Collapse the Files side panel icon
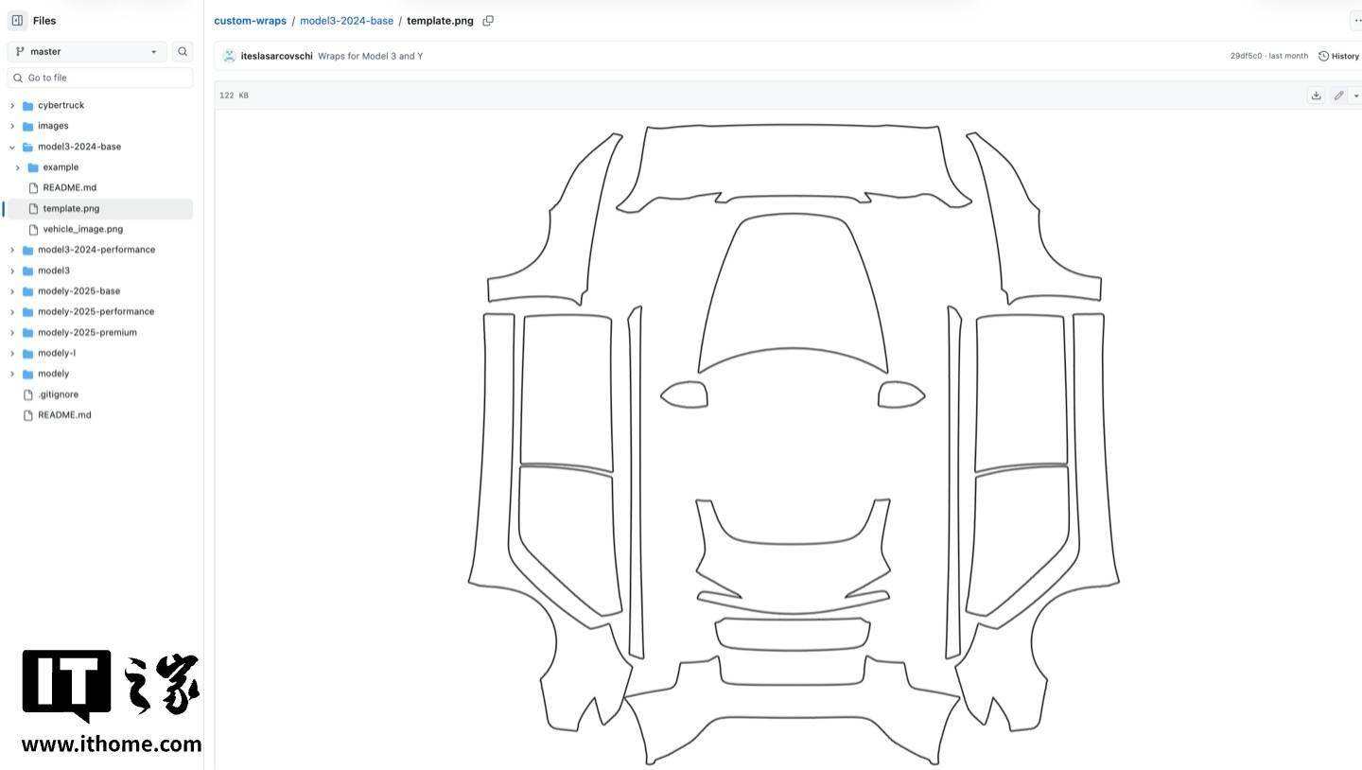Image resolution: width=1362 pixels, height=770 pixels. click(17, 20)
